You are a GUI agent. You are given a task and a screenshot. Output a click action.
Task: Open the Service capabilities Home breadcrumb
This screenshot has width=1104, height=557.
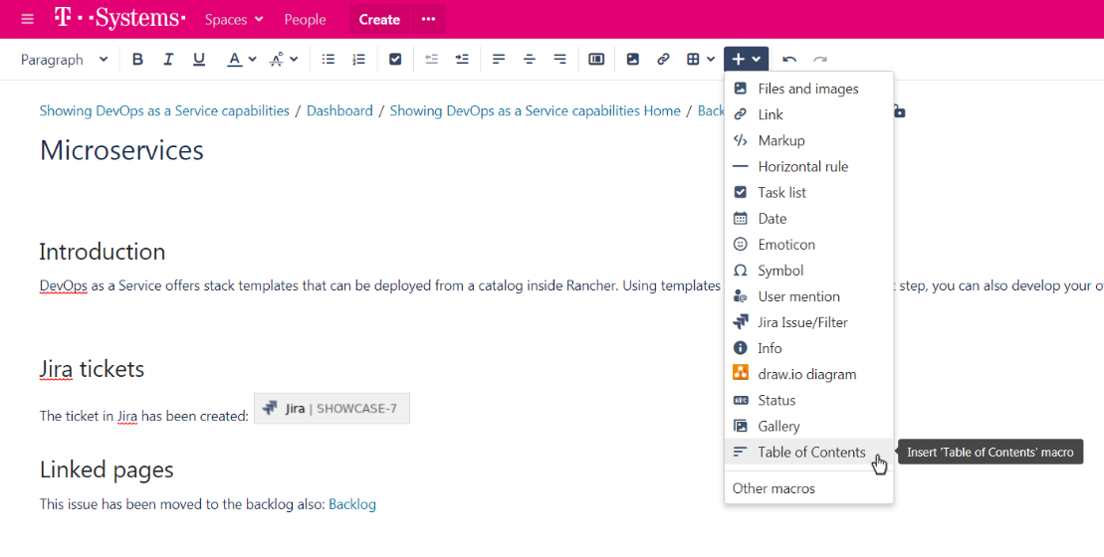click(536, 111)
